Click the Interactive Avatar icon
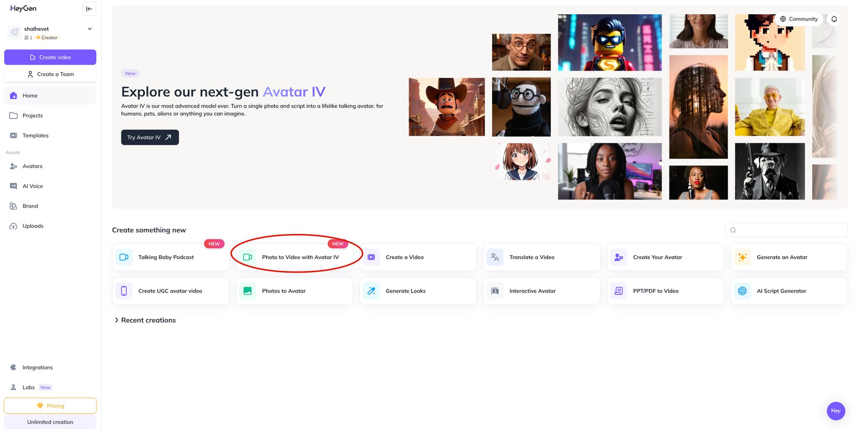858x433 pixels. click(x=495, y=291)
